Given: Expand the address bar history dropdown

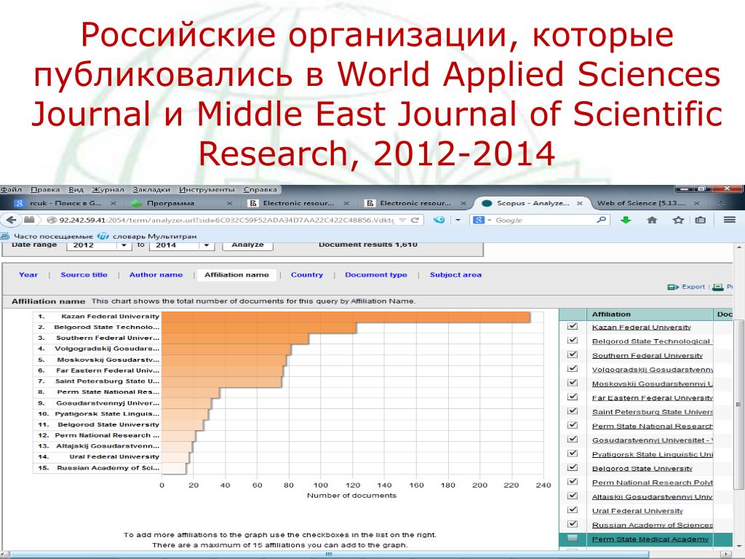Looking at the screenshot, I should tap(402, 220).
